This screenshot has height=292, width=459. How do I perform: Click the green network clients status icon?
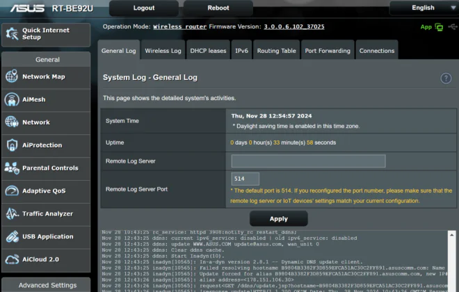point(439,27)
